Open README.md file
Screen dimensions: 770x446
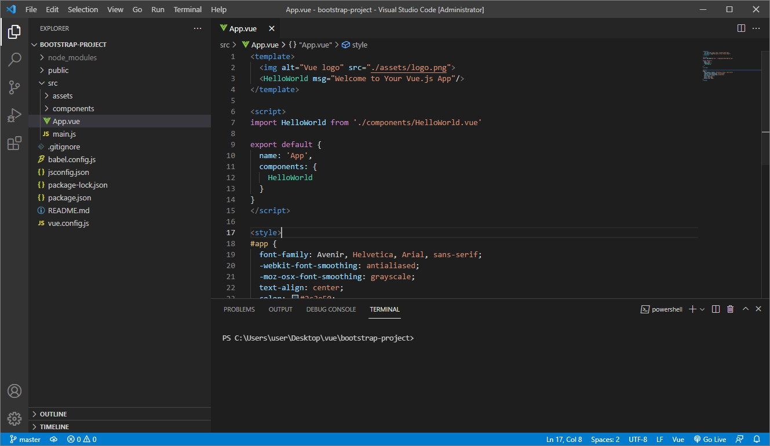click(x=119, y=210)
